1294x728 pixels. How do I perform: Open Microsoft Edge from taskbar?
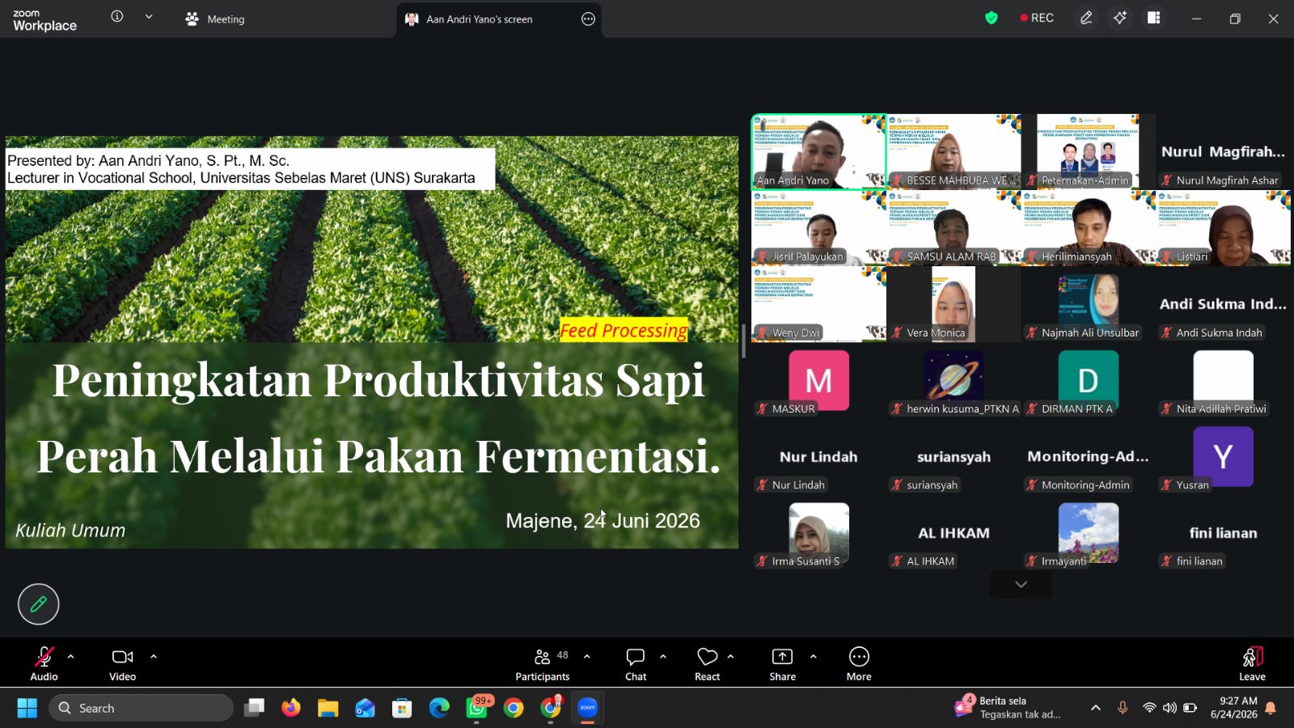[x=439, y=709]
